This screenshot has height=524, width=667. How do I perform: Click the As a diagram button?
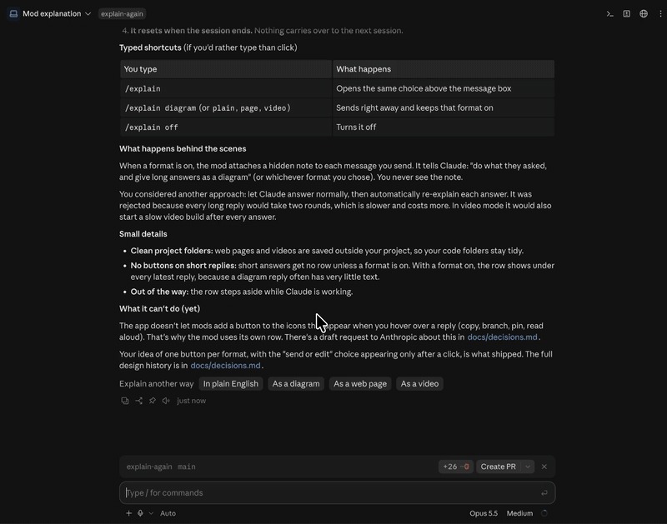coord(296,384)
